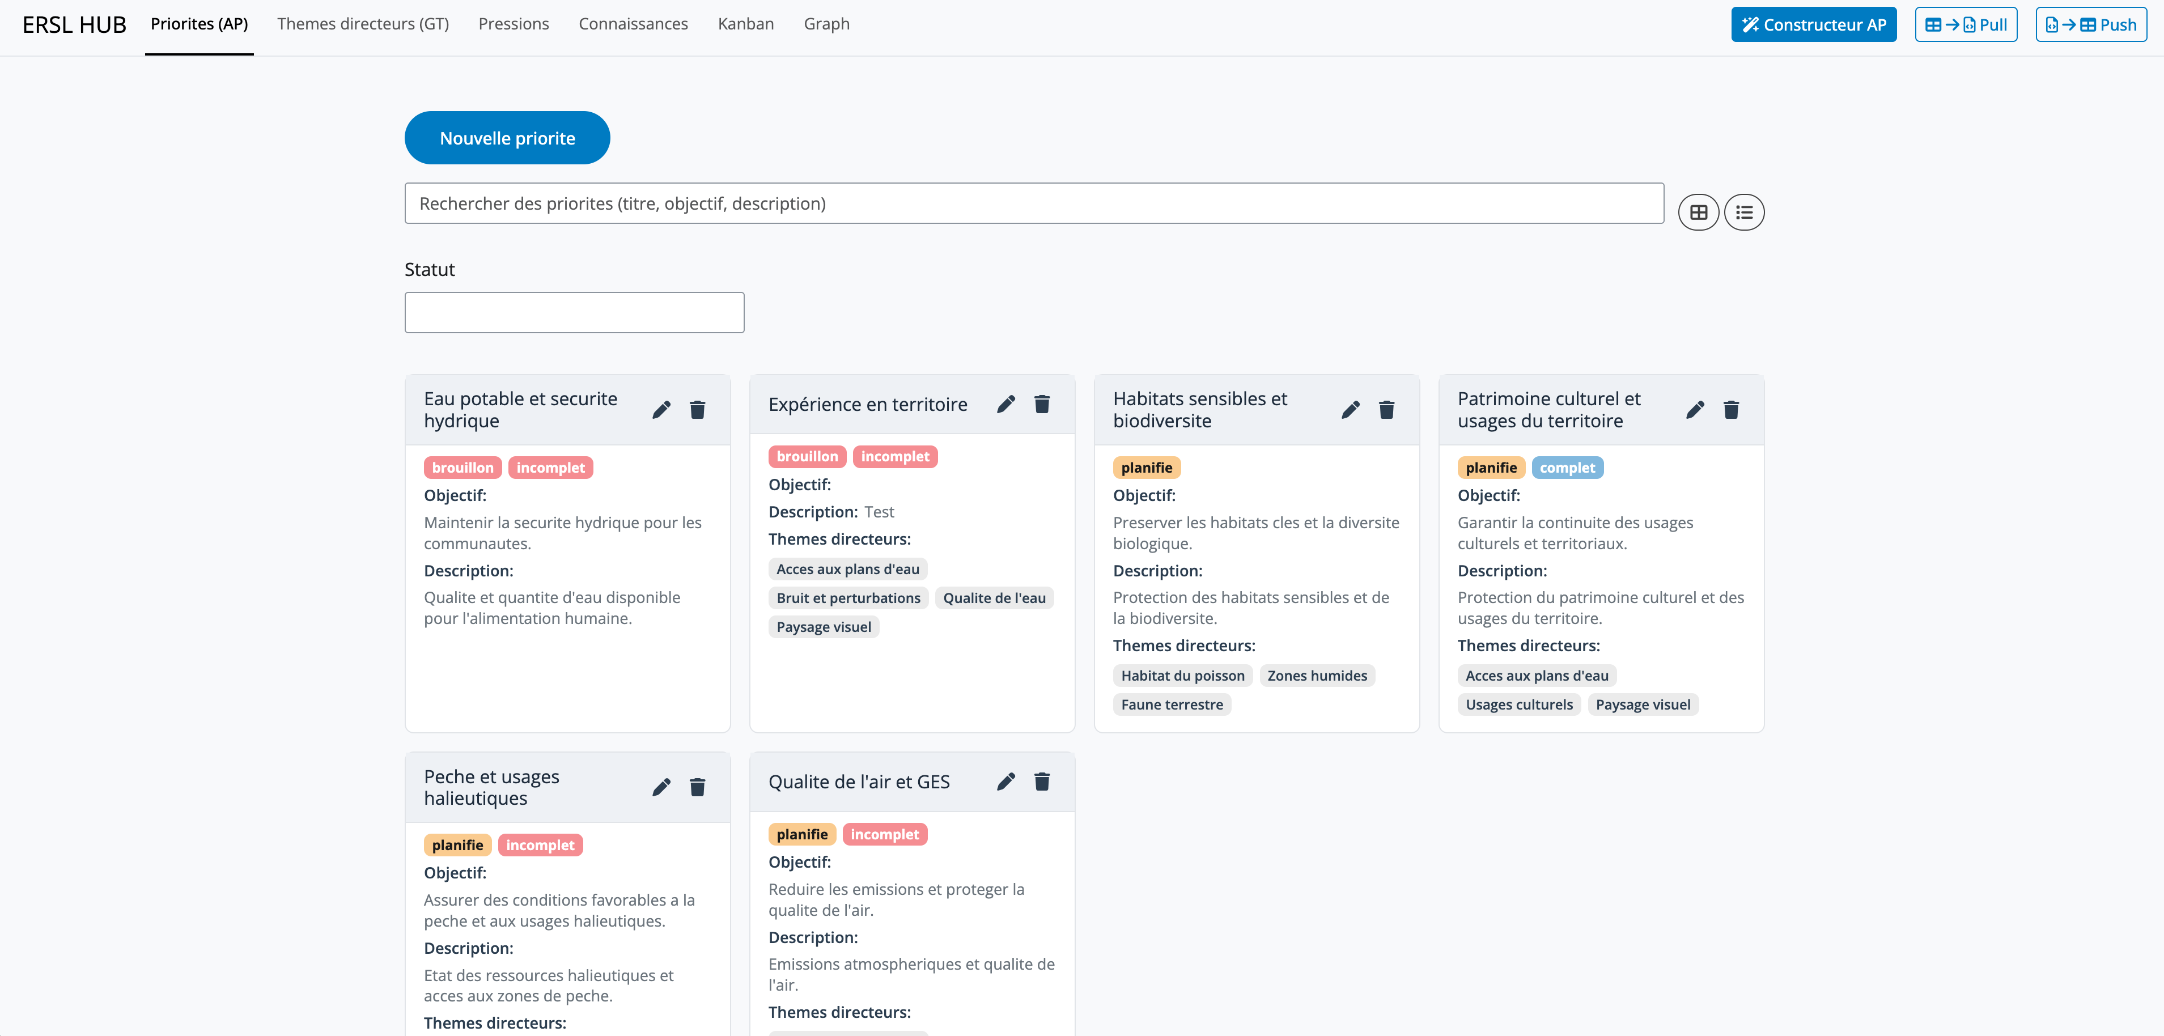Trash the Qualite de l'air et GES card

(1042, 782)
